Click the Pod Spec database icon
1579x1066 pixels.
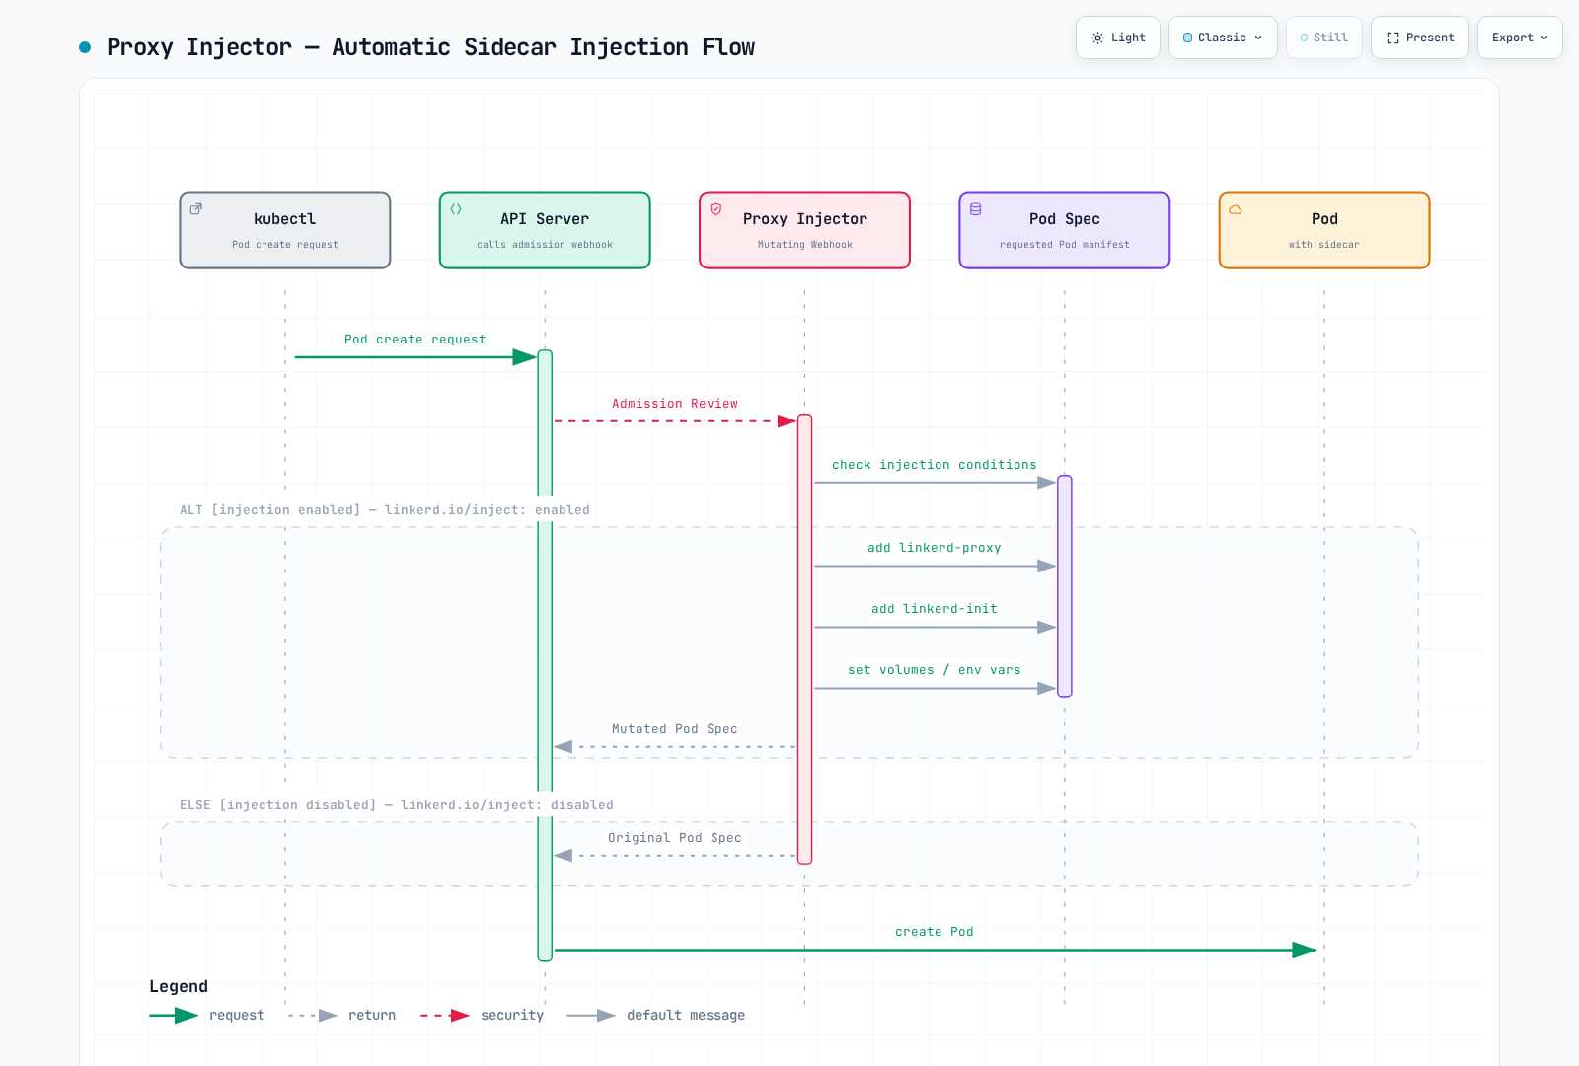point(976,209)
